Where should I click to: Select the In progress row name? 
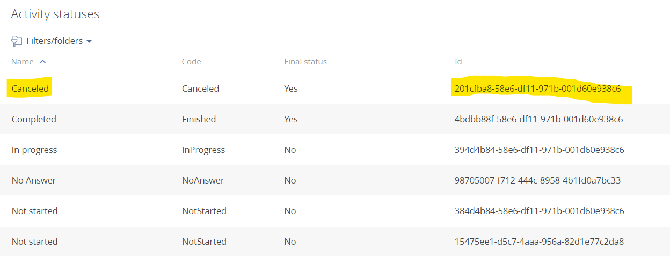[x=34, y=150]
